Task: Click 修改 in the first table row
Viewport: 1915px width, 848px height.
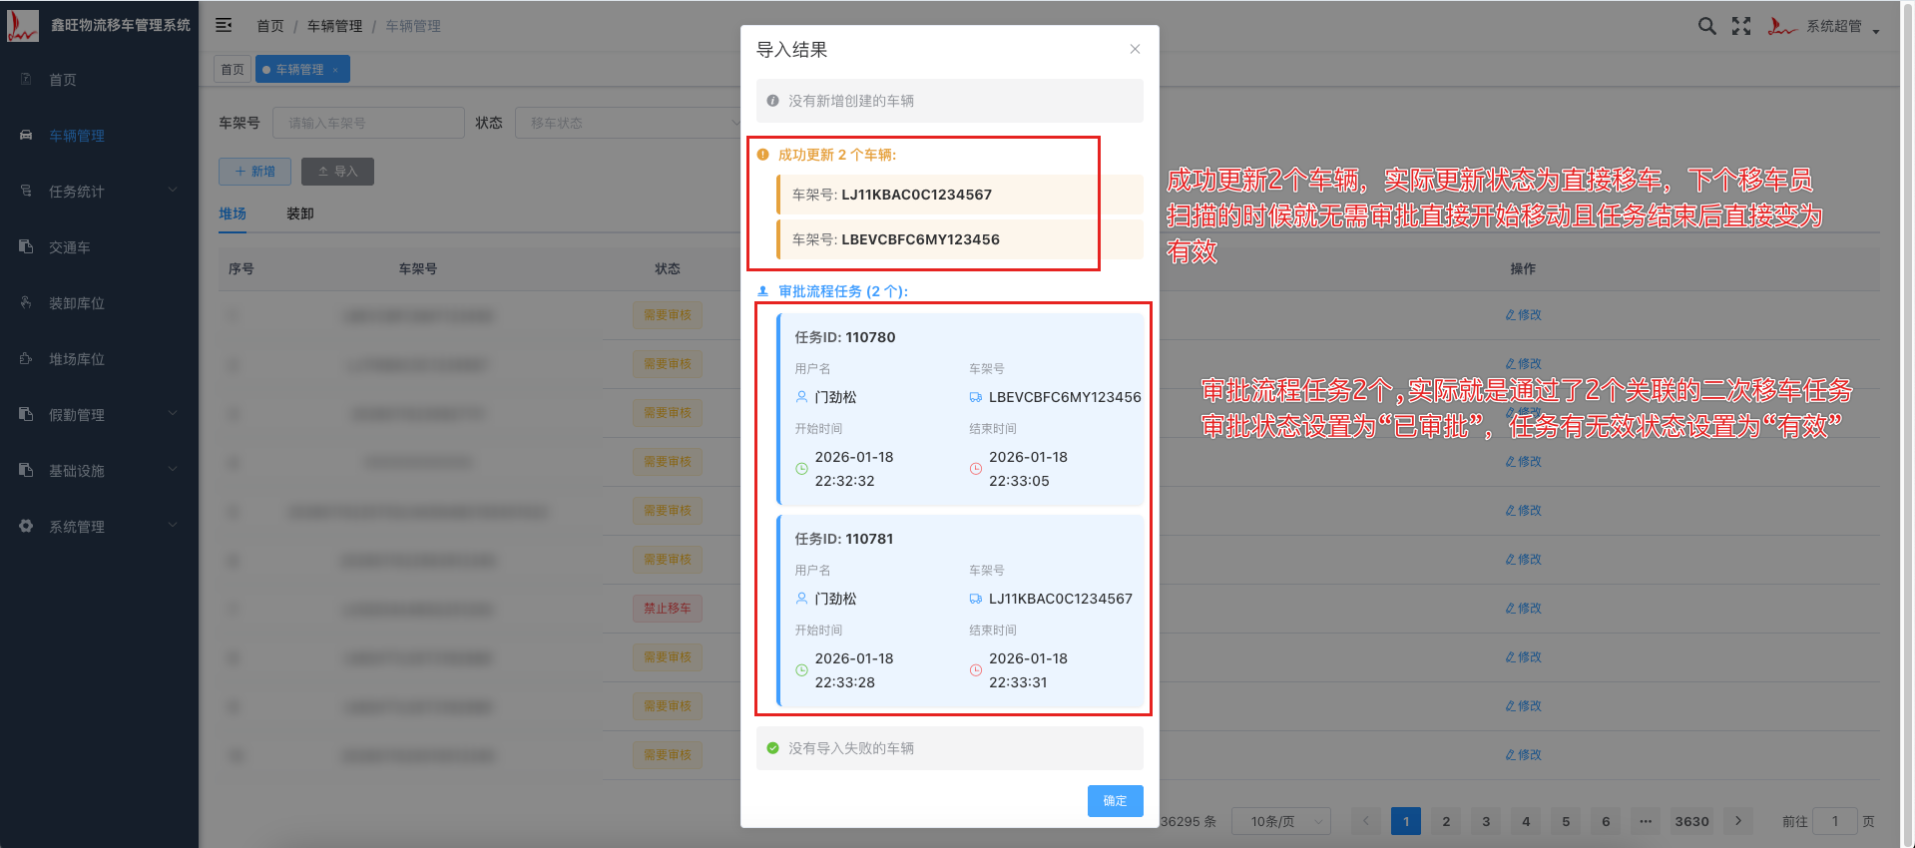Action: (x=1523, y=315)
